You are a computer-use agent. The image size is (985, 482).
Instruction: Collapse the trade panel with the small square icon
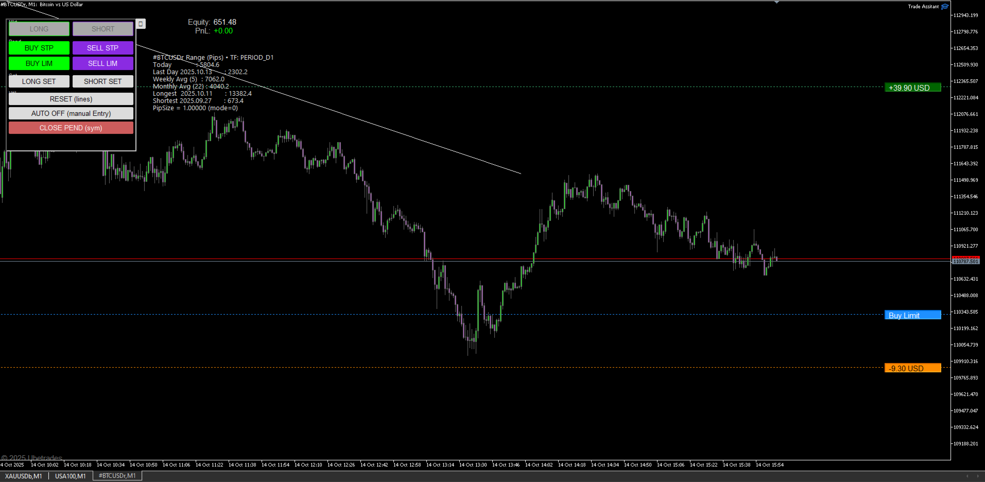coord(141,24)
